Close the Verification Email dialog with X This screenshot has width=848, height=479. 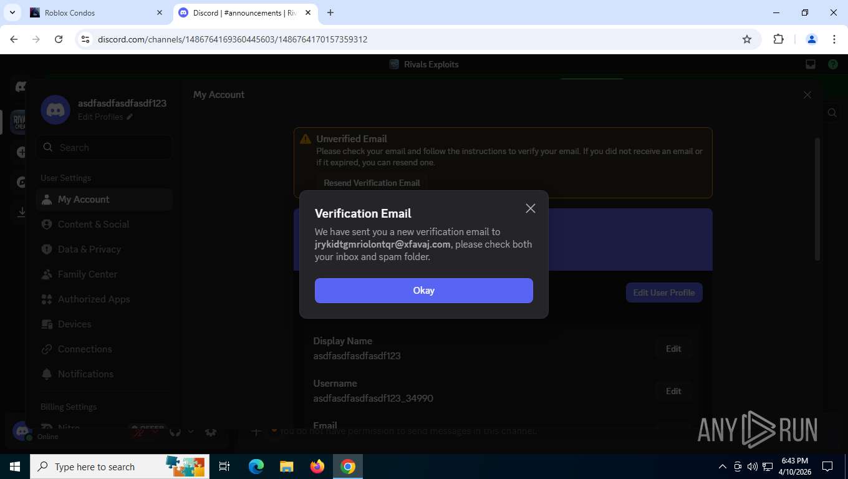tap(531, 208)
